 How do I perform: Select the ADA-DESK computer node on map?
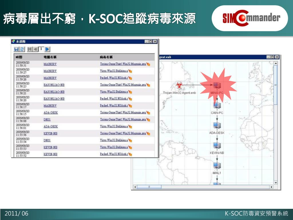coord(217,126)
